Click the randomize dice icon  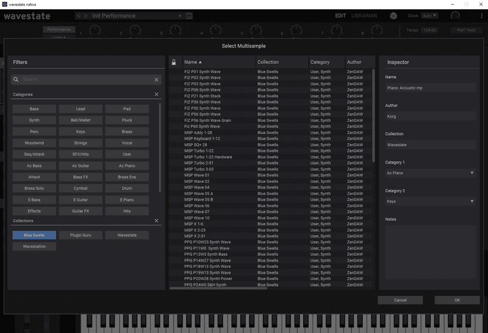(x=393, y=16)
